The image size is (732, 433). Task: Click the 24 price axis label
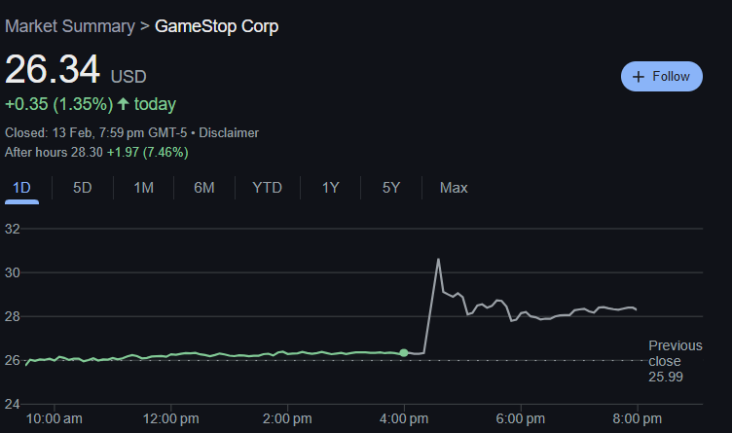pyautogui.click(x=13, y=404)
